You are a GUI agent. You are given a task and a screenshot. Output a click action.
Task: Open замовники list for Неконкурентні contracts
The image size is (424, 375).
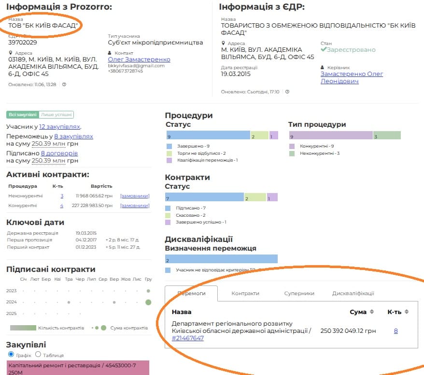coord(135,196)
